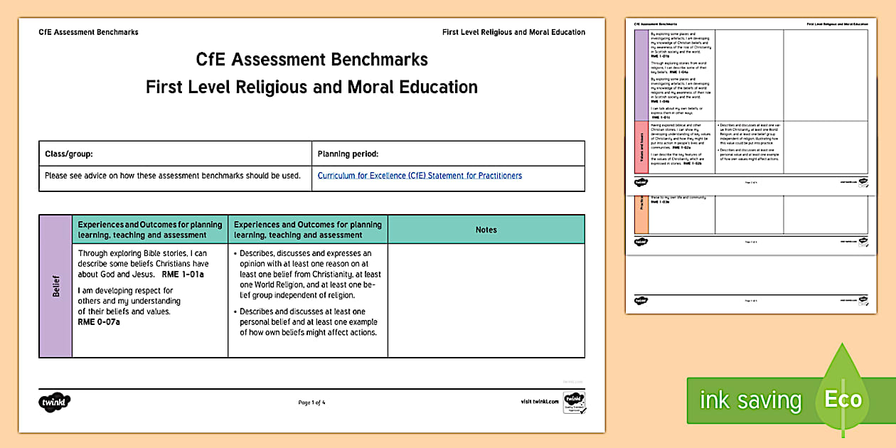
Task: Open the Curriculum for Excellence Statement for Practitioners link
Action: click(x=420, y=176)
